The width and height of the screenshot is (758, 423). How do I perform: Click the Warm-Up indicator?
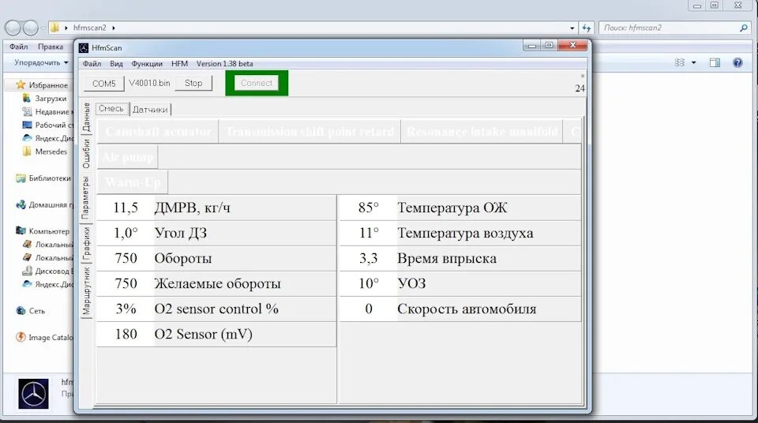(x=133, y=182)
